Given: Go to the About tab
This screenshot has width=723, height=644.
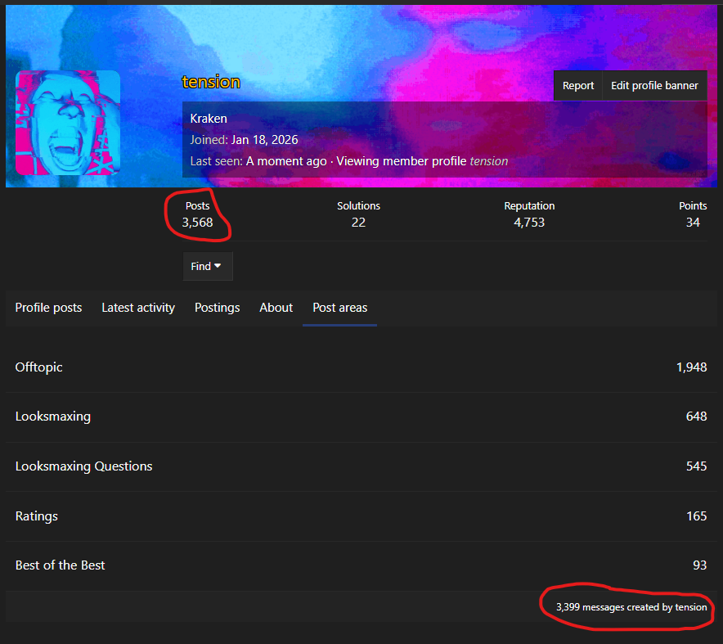Looking at the screenshot, I should 276,308.
